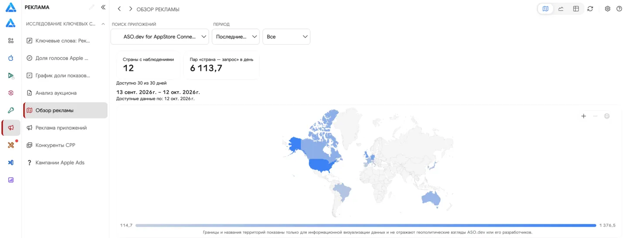Screen dimensions: 628x238
Task: Click the РЕКЛАМА sidebar header
Action: point(37,7)
